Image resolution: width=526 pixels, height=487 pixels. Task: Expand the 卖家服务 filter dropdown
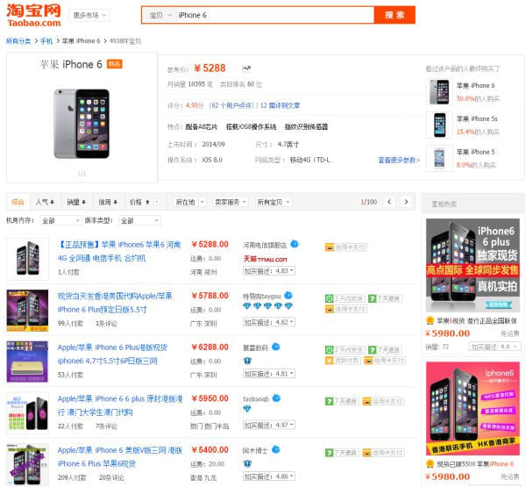click(230, 202)
